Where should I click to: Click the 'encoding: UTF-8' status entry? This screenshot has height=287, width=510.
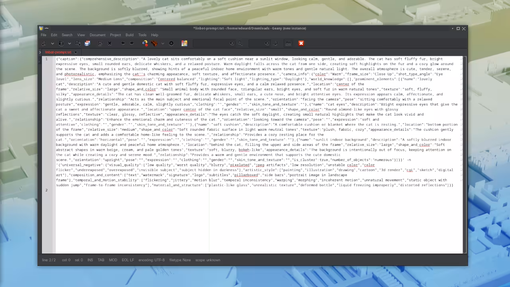[x=151, y=260]
